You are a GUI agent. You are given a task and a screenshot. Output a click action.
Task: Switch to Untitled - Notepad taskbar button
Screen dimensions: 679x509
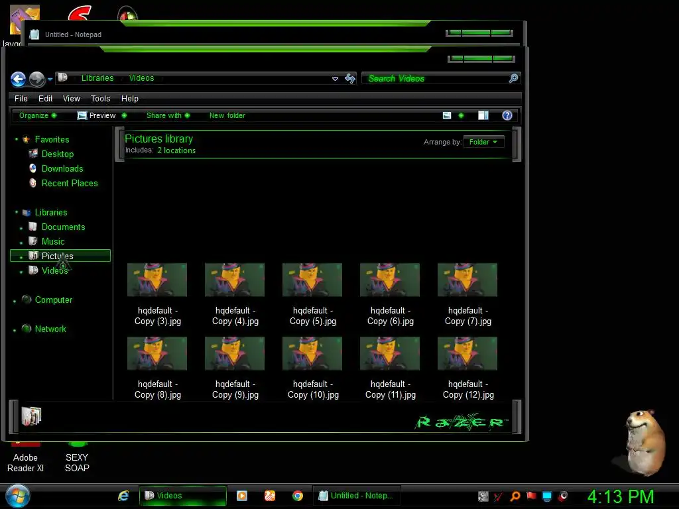pyautogui.click(x=357, y=496)
